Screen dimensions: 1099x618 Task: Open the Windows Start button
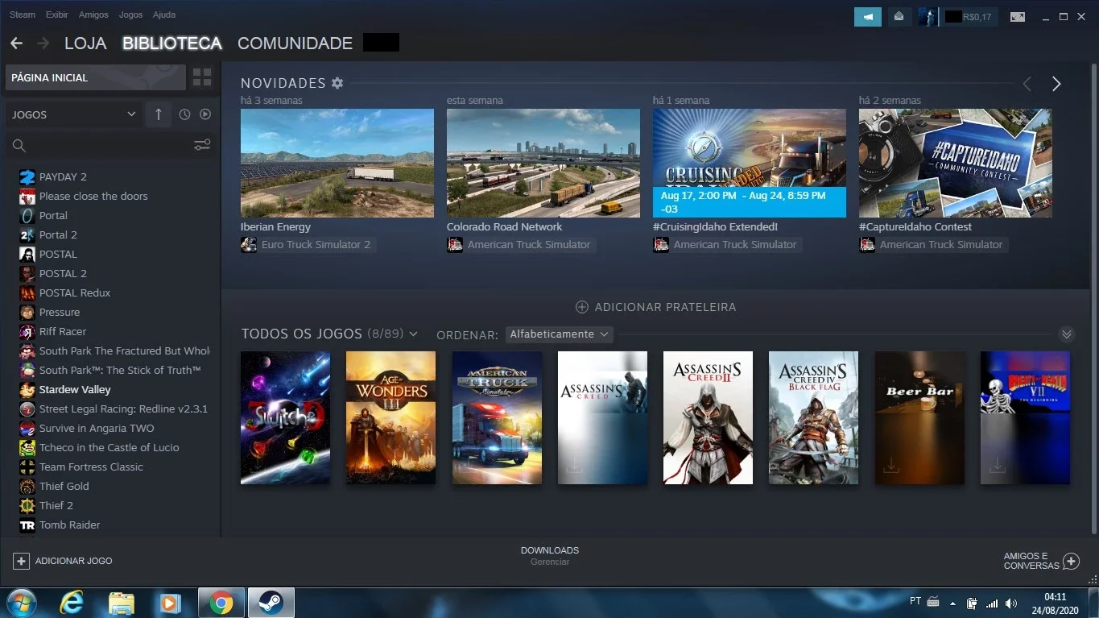(20, 603)
